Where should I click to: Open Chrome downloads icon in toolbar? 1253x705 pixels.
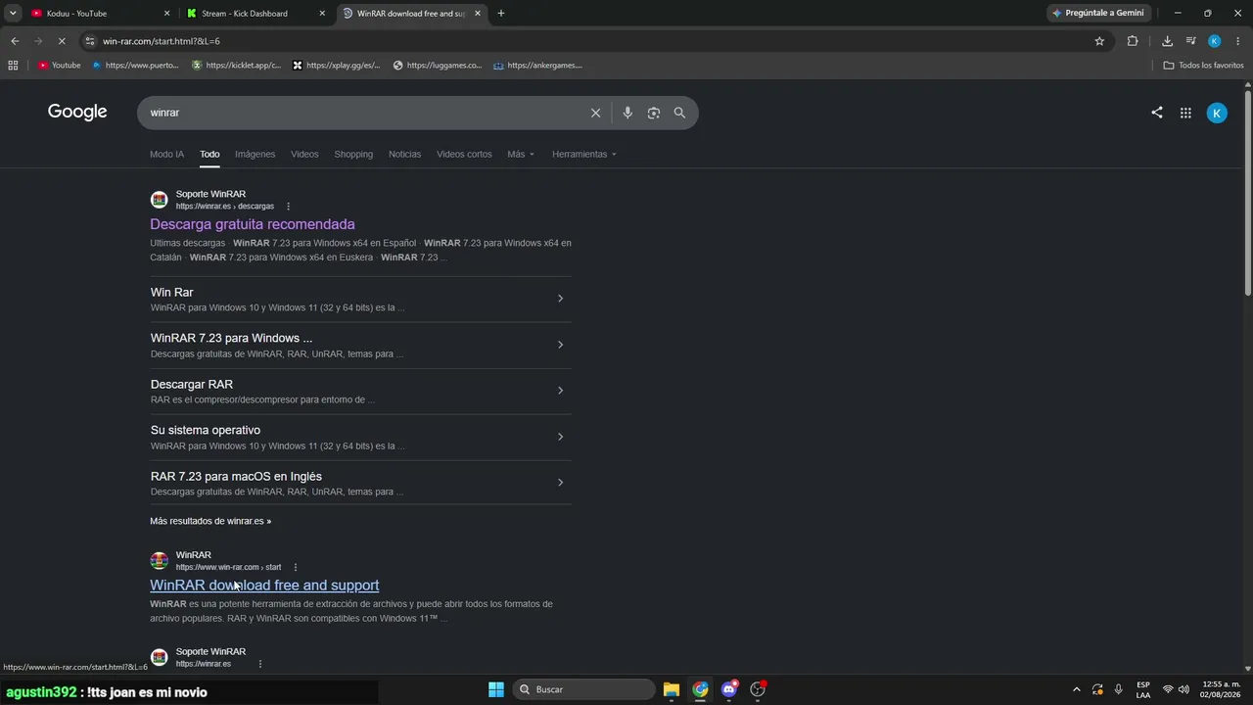pyautogui.click(x=1167, y=41)
